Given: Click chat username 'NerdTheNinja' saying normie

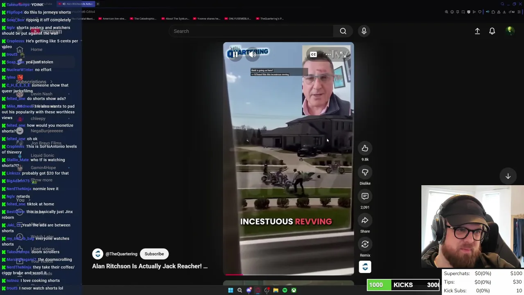Looking at the screenshot, I should click(19, 189).
